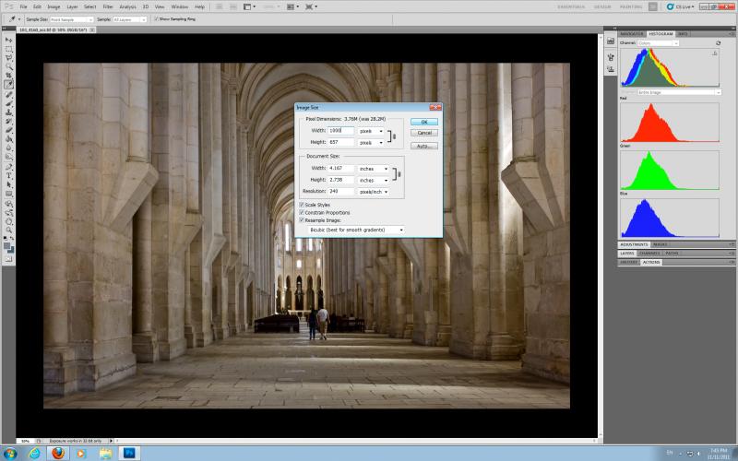Image resolution: width=738 pixels, height=461 pixels.
Task: Select the Eyedropper tool in the toolbox
Action: (x=8, y=85)
